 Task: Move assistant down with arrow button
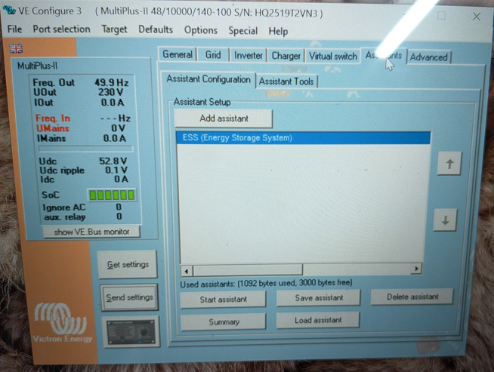[x=445, y=220]
